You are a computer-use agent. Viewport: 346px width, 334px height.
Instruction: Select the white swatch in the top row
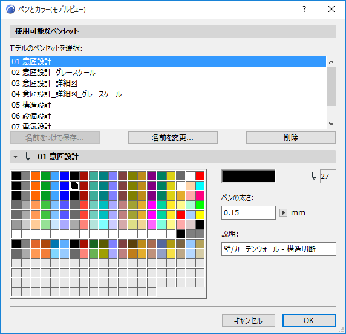tap(190, 176)
